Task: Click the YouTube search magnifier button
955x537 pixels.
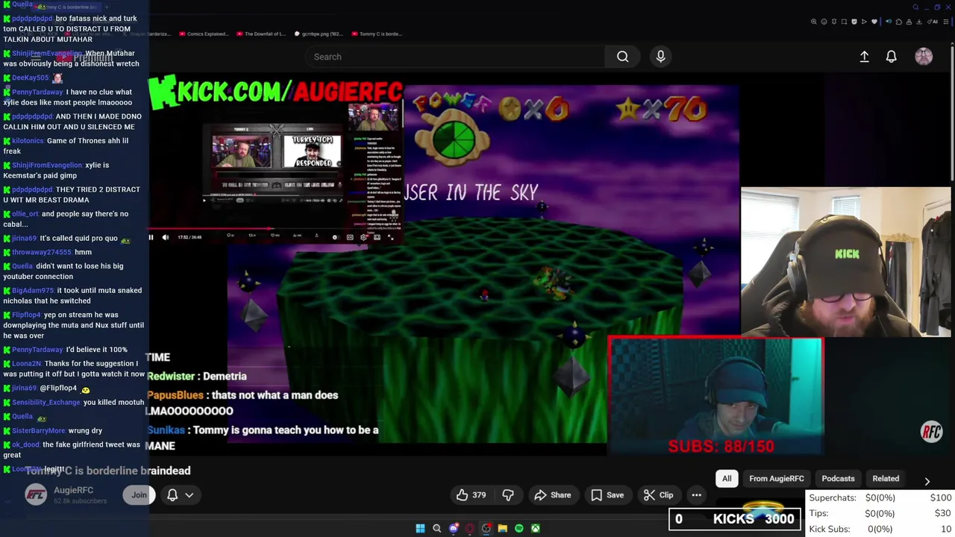Action: [622, 57]
